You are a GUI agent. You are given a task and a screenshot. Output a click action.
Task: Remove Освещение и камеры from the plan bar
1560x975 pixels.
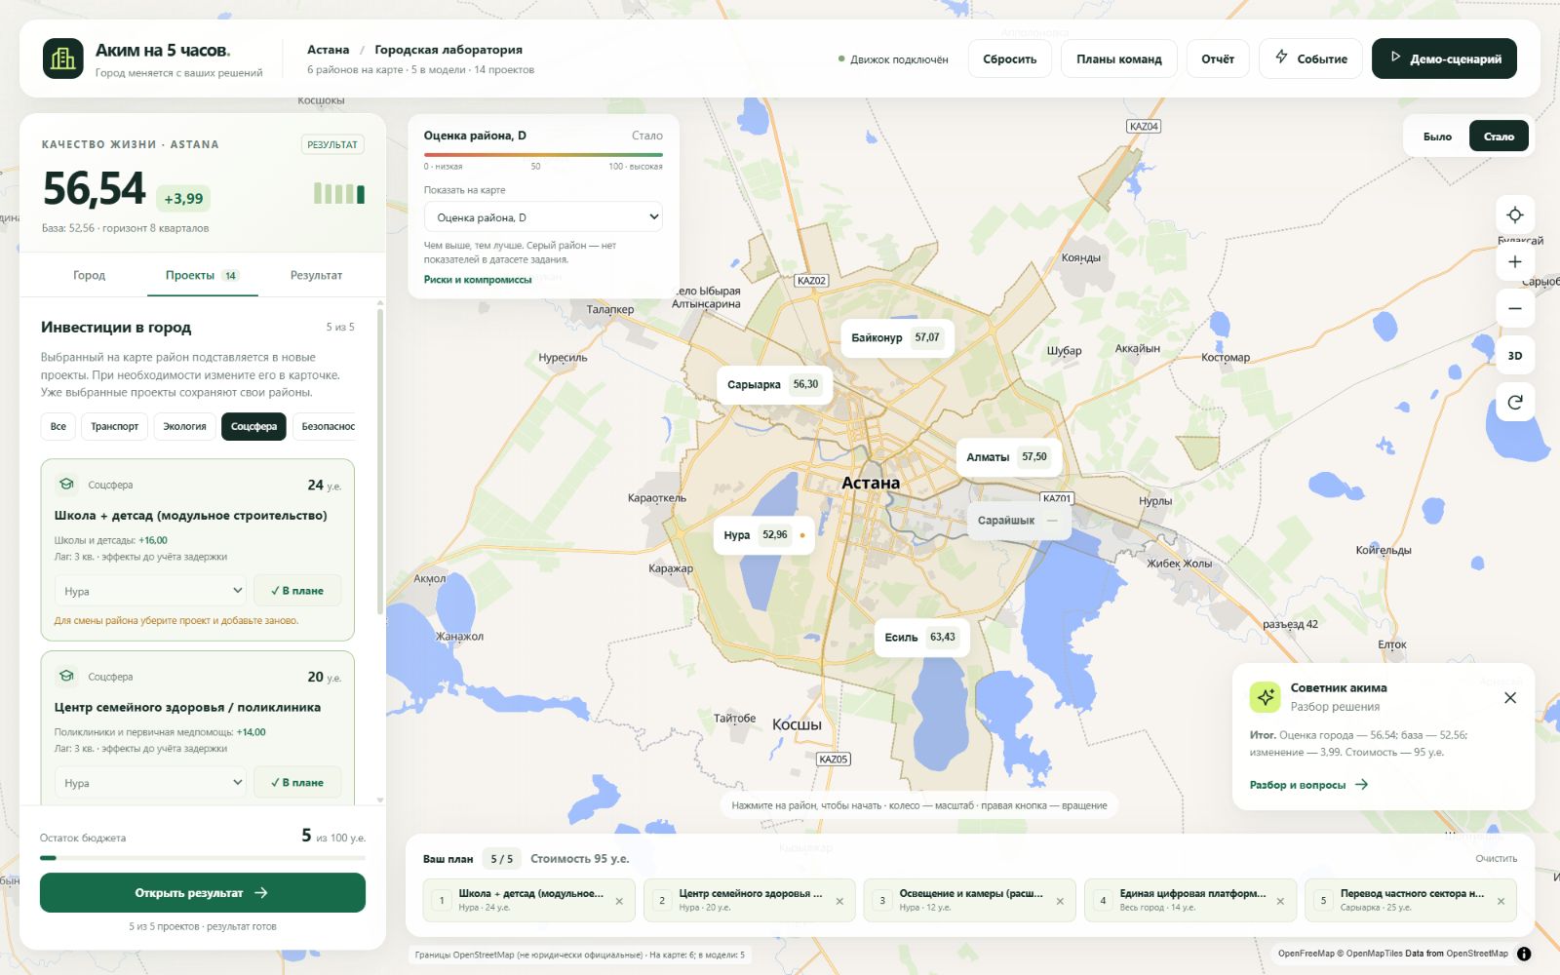tap(1060, 902)
